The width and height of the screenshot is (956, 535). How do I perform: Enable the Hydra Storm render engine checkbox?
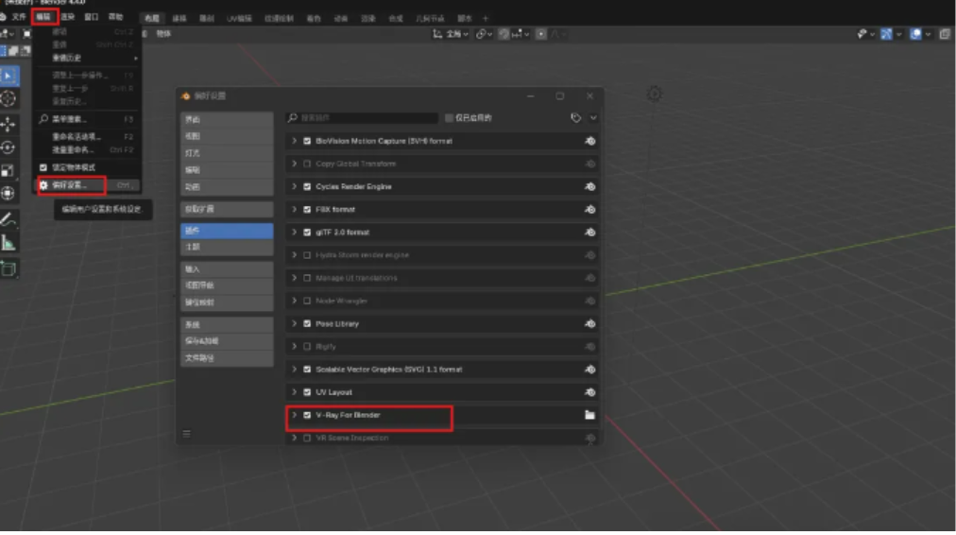pos(307,255)
